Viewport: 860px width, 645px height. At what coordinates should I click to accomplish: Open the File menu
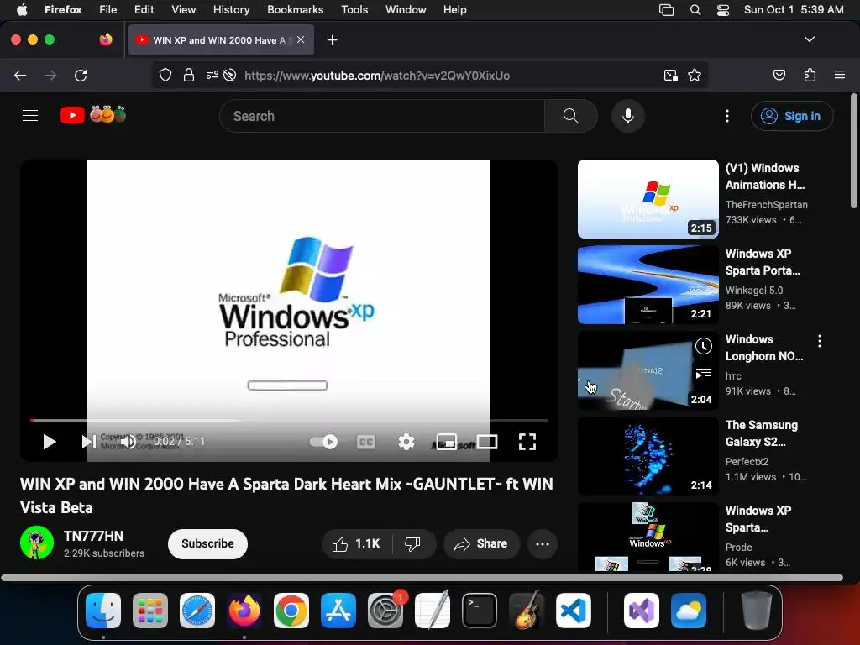108,9
